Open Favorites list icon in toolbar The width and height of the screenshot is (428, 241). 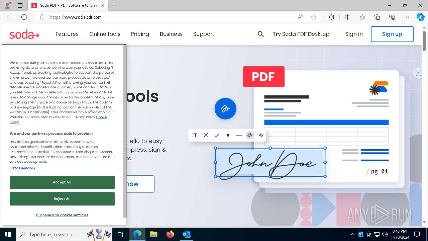[x=362, y=17]
